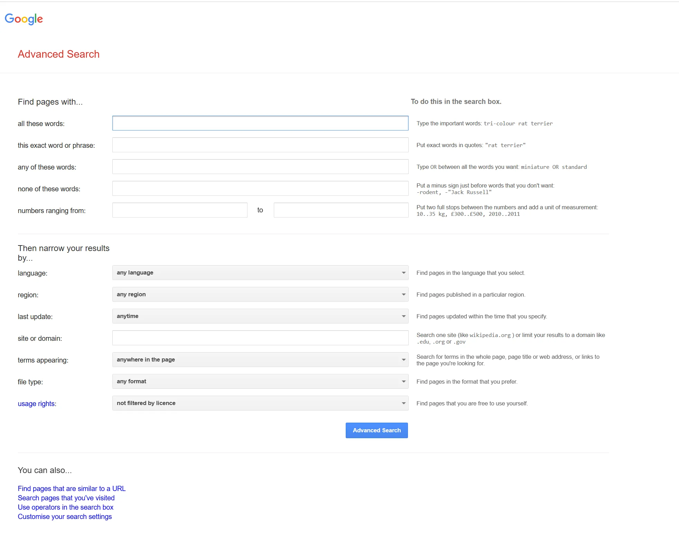Image resolution: width=679 pixels, height=539 pixels.
Task: Click the 'none of these words' field
Action: (x=260, y=188)
